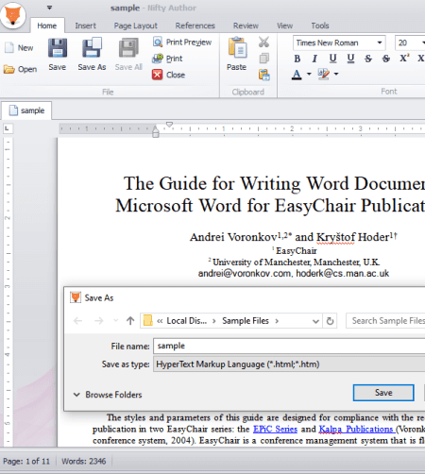
Task: Apply the font color A button
Action: click(297, 75)
